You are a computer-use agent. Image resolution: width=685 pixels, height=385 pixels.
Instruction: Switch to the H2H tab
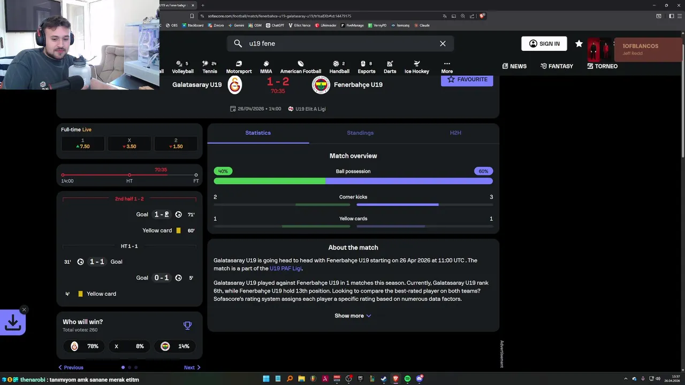(x=455, y=133)
